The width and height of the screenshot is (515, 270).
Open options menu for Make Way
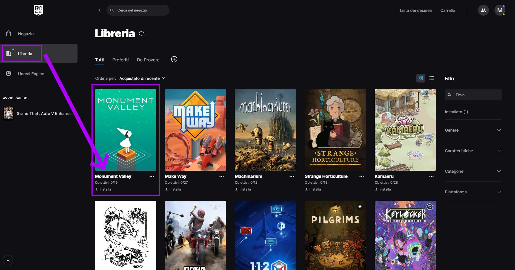click(222, 177)
